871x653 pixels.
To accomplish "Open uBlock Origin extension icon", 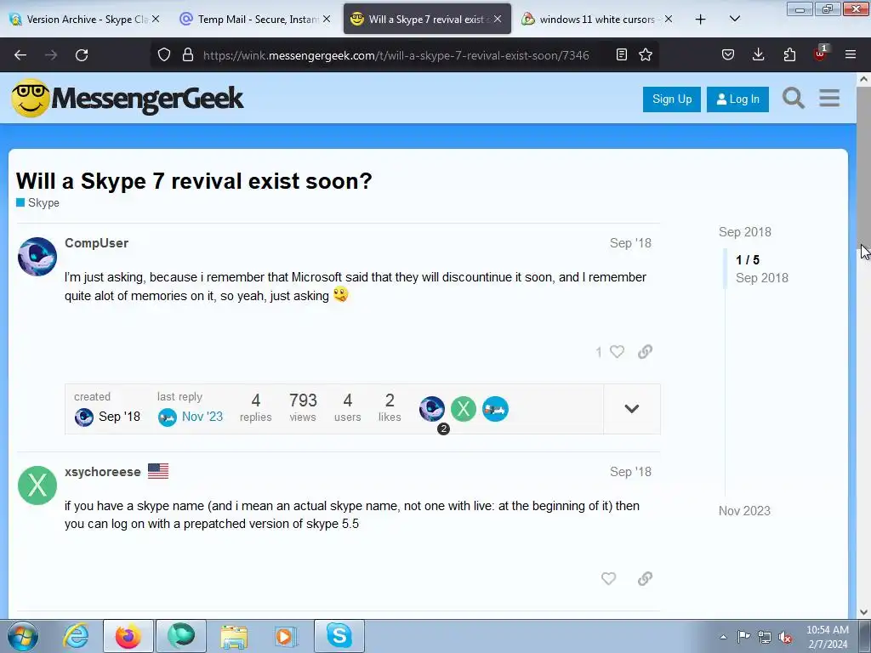I will pyautogui.click(x=820, y=54).
